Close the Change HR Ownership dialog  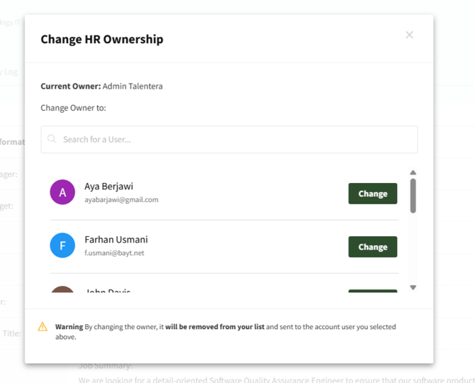(409, 35)
